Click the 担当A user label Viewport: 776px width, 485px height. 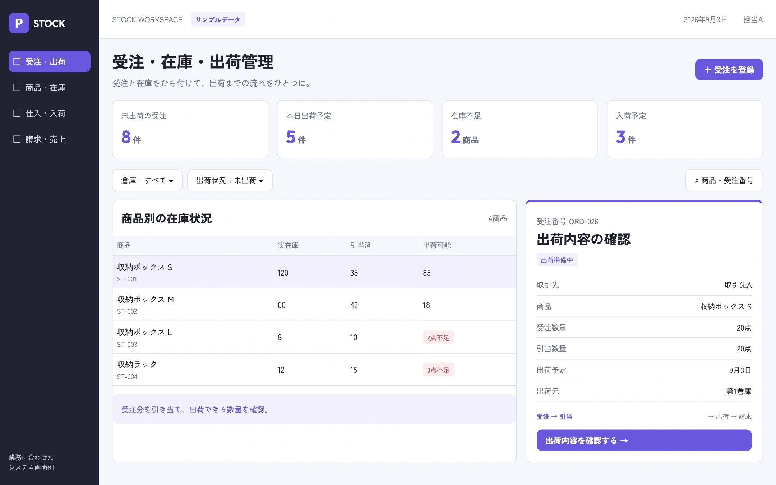tap(753, 19)
